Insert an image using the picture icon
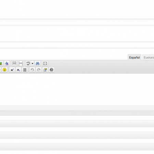 [1, 63]
